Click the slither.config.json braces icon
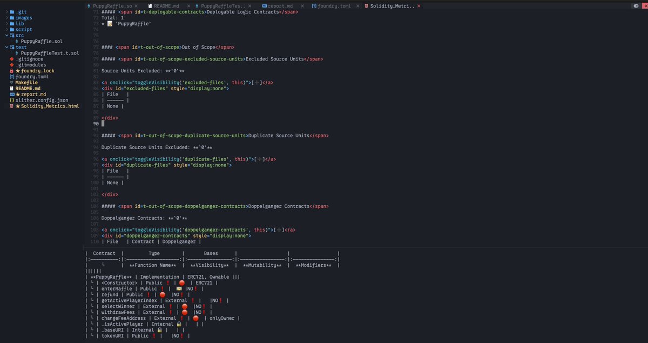This screenshot has width=648, height=343. (12, 100)
